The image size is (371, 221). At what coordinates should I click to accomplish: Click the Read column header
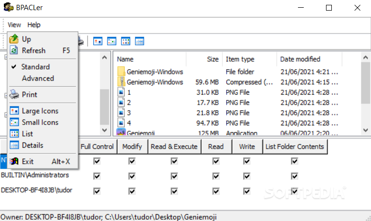tap(216, 147)
